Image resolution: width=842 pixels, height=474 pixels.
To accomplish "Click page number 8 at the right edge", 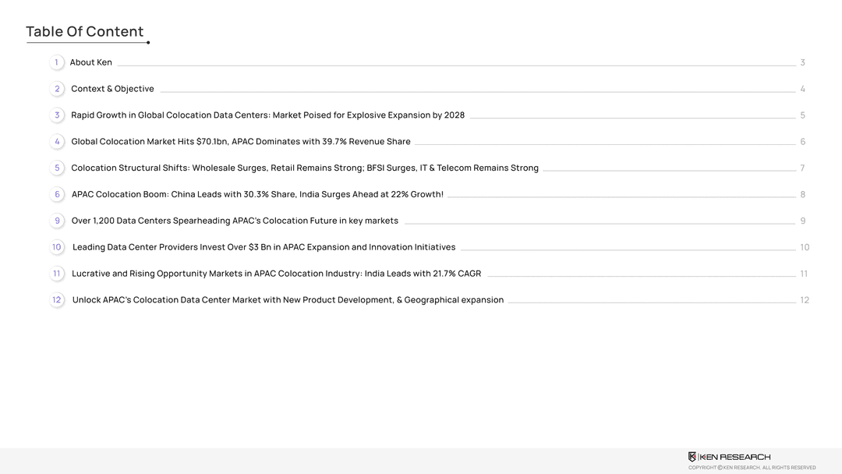I will tap(802, 195).
